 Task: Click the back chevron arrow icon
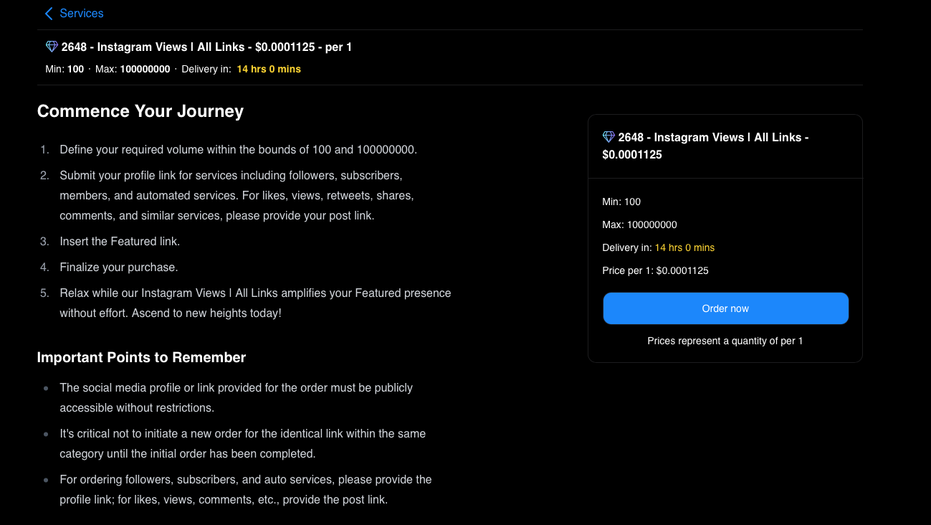point(49,14)
